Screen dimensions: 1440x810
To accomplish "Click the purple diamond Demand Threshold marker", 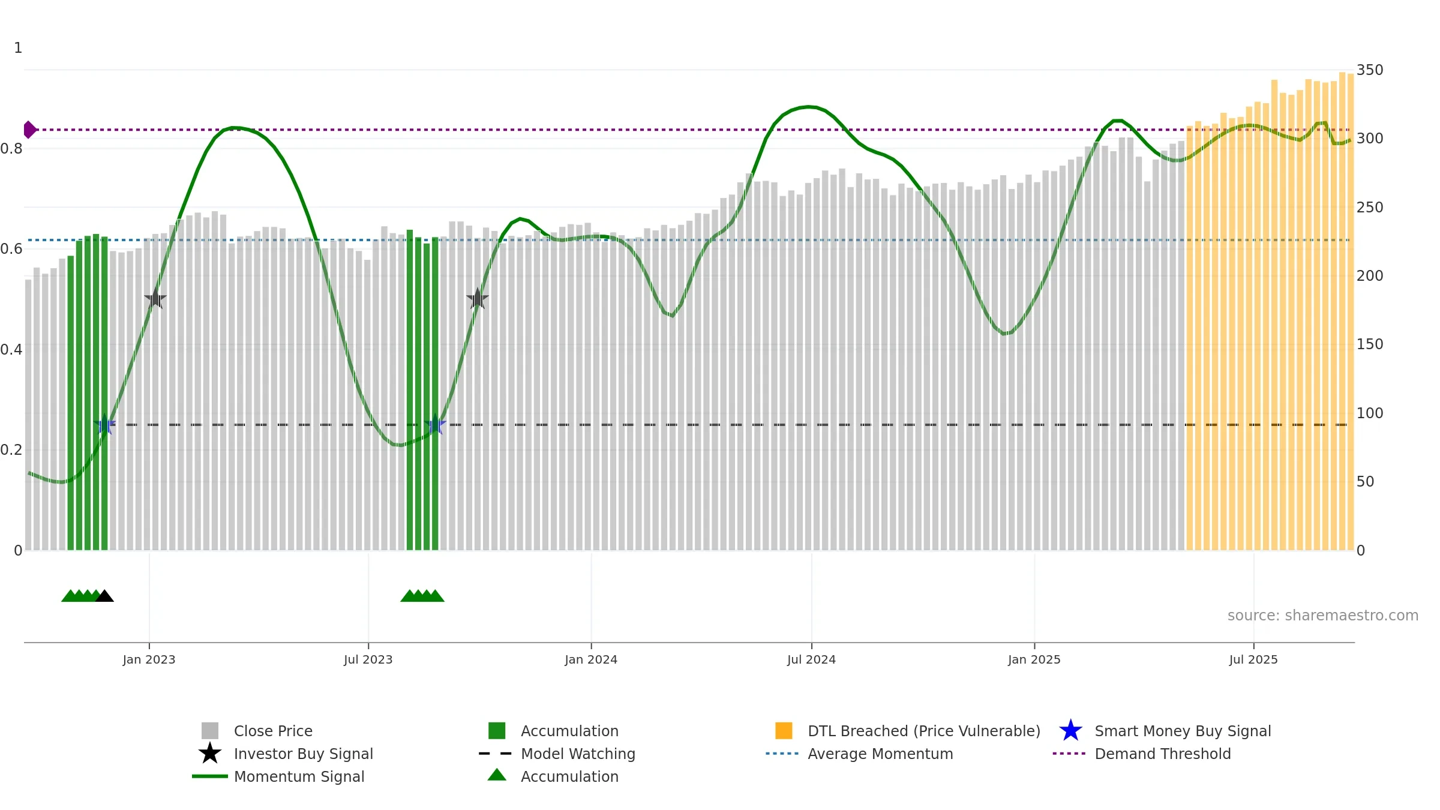I will [x=29, y=130].
